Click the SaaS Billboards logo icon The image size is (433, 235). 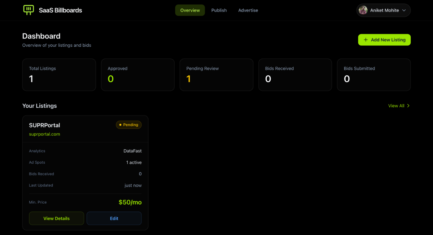pos(29,10)
